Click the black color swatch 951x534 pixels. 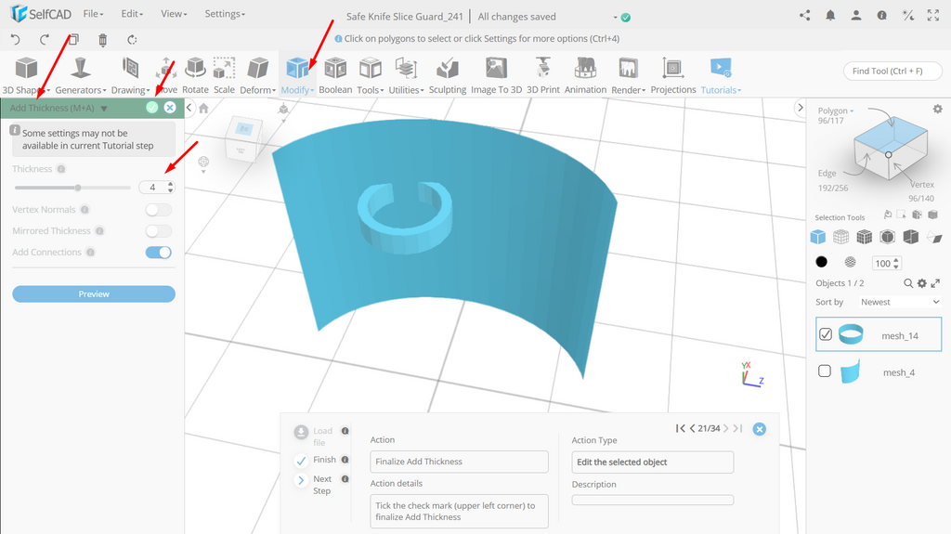point(821,262)
